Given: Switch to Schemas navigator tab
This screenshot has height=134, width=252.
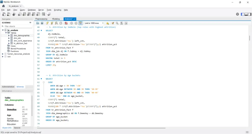Looking at the screenshot, I should 20,87.
